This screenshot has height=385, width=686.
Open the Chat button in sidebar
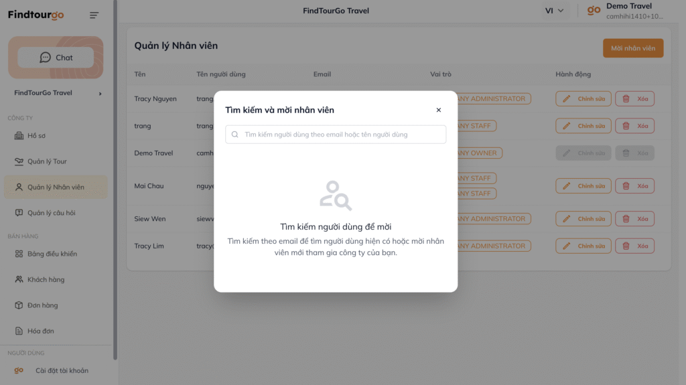[x=56, y=58]
